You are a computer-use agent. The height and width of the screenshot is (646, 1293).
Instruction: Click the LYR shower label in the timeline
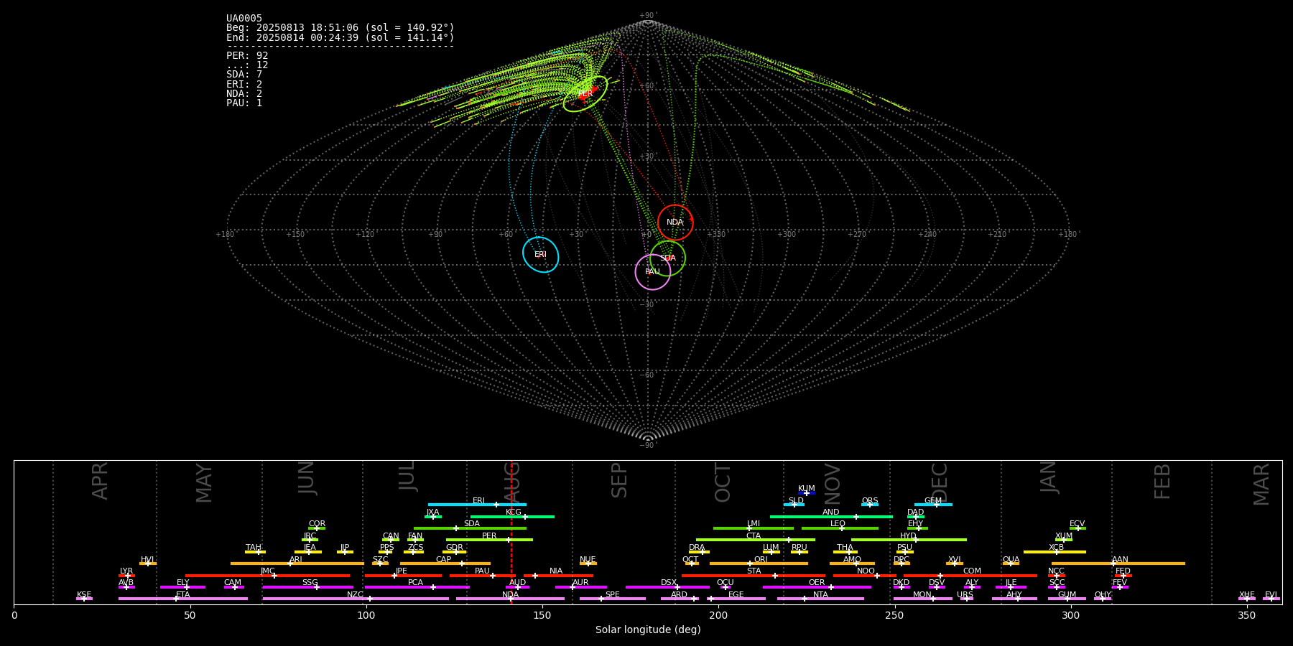tap(126, 571)
